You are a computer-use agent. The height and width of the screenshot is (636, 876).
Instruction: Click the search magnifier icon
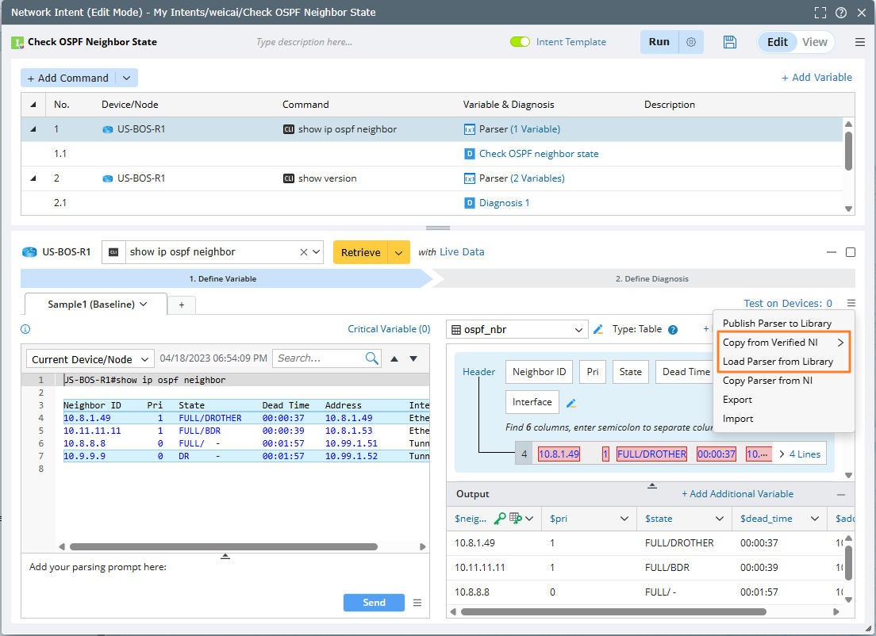(372, 358)
